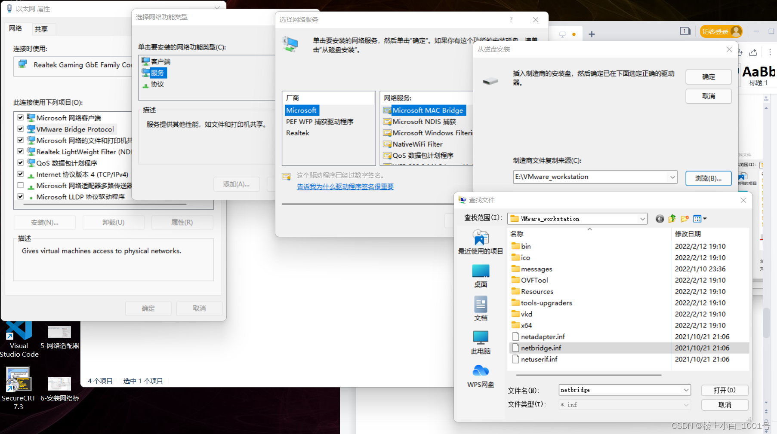
Task: Select Realtek in manufacturer list
Action: (x=298, y=133)
